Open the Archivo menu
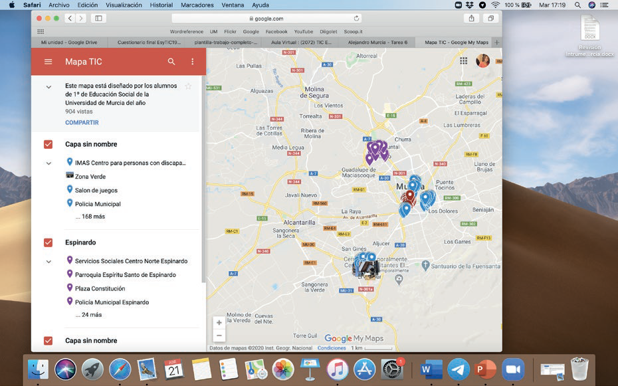This screenshot has height=386, width=618. [x=59, y=5]
